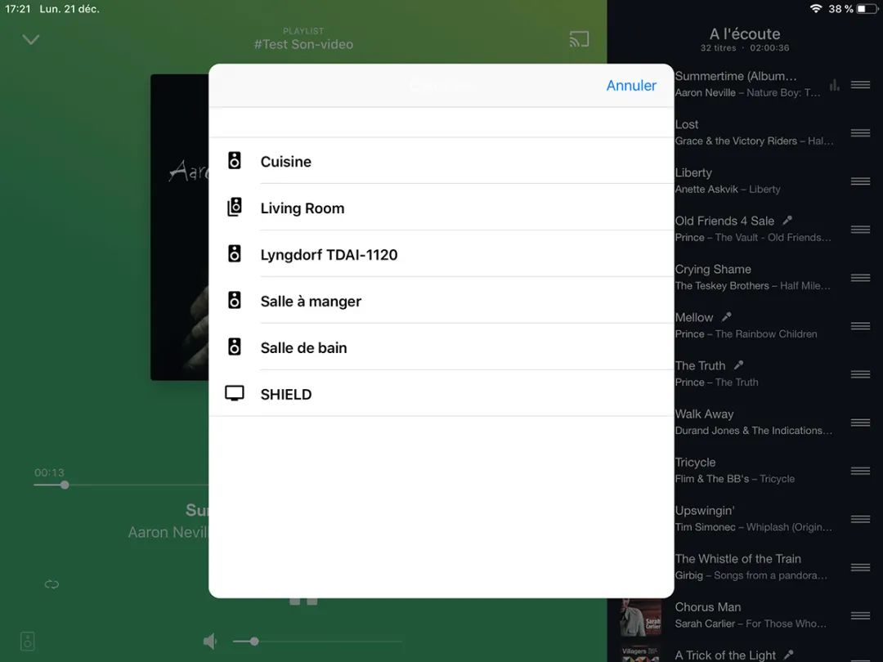Tap the reorder handle for Tricycle
Screen dimensions: 883x662
click(x=860, y=471)
